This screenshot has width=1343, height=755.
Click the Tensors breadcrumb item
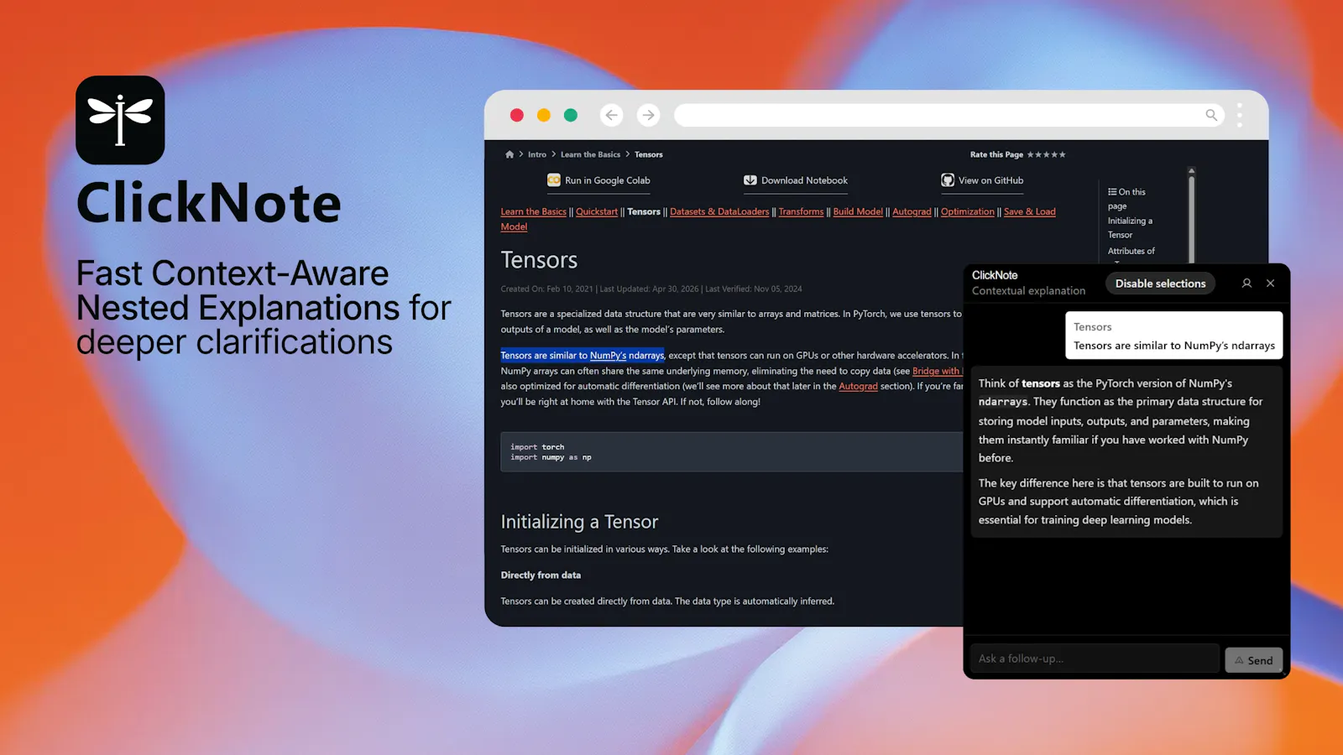pyautogui.click(x=649, y=154)
